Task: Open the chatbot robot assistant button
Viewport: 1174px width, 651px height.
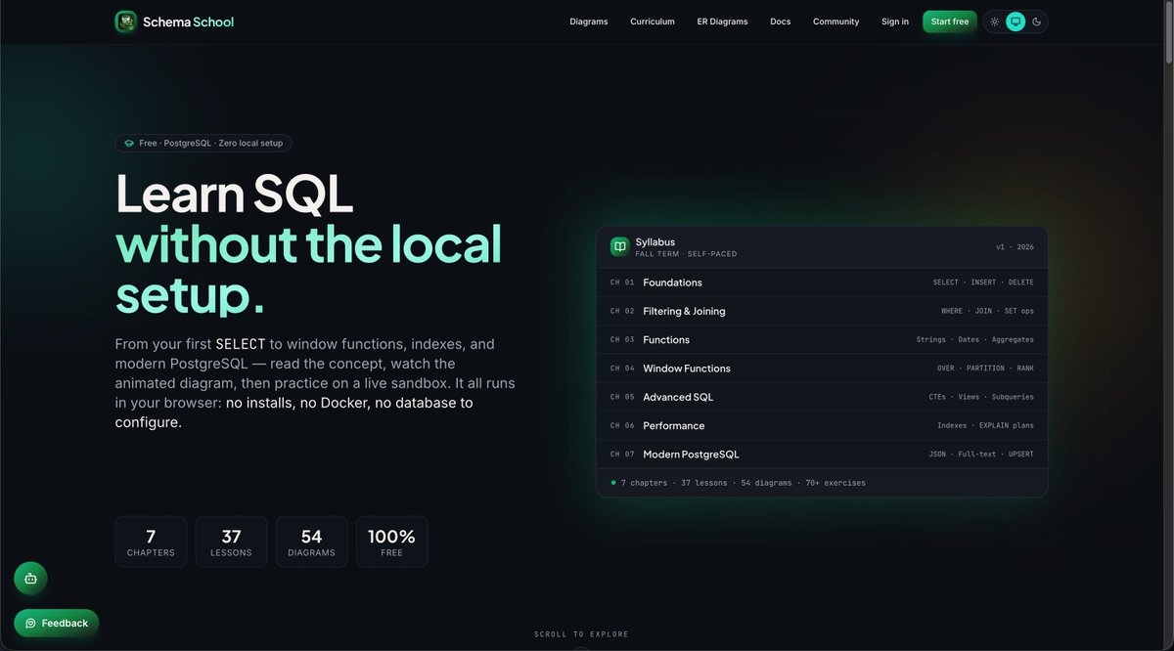Action: click(30, 579)
